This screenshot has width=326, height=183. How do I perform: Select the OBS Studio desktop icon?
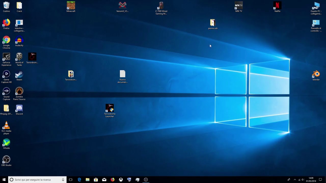pos(6,161)
